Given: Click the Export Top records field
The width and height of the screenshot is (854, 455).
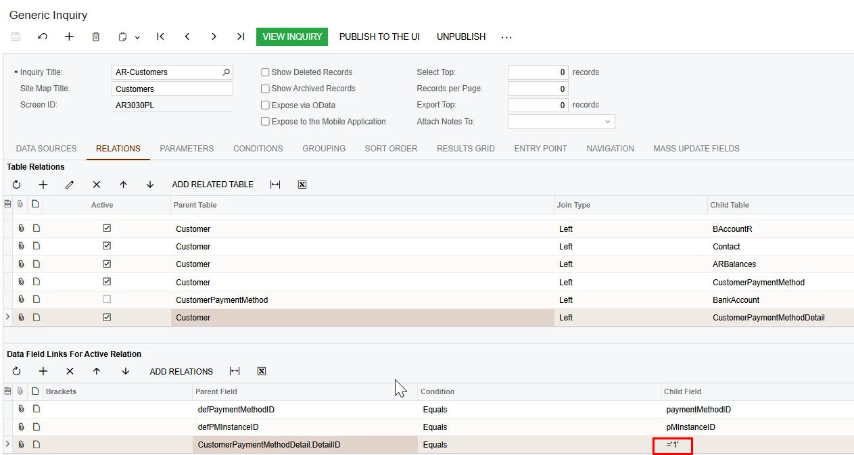Looking at the screenshot, I should click(538, 105).
